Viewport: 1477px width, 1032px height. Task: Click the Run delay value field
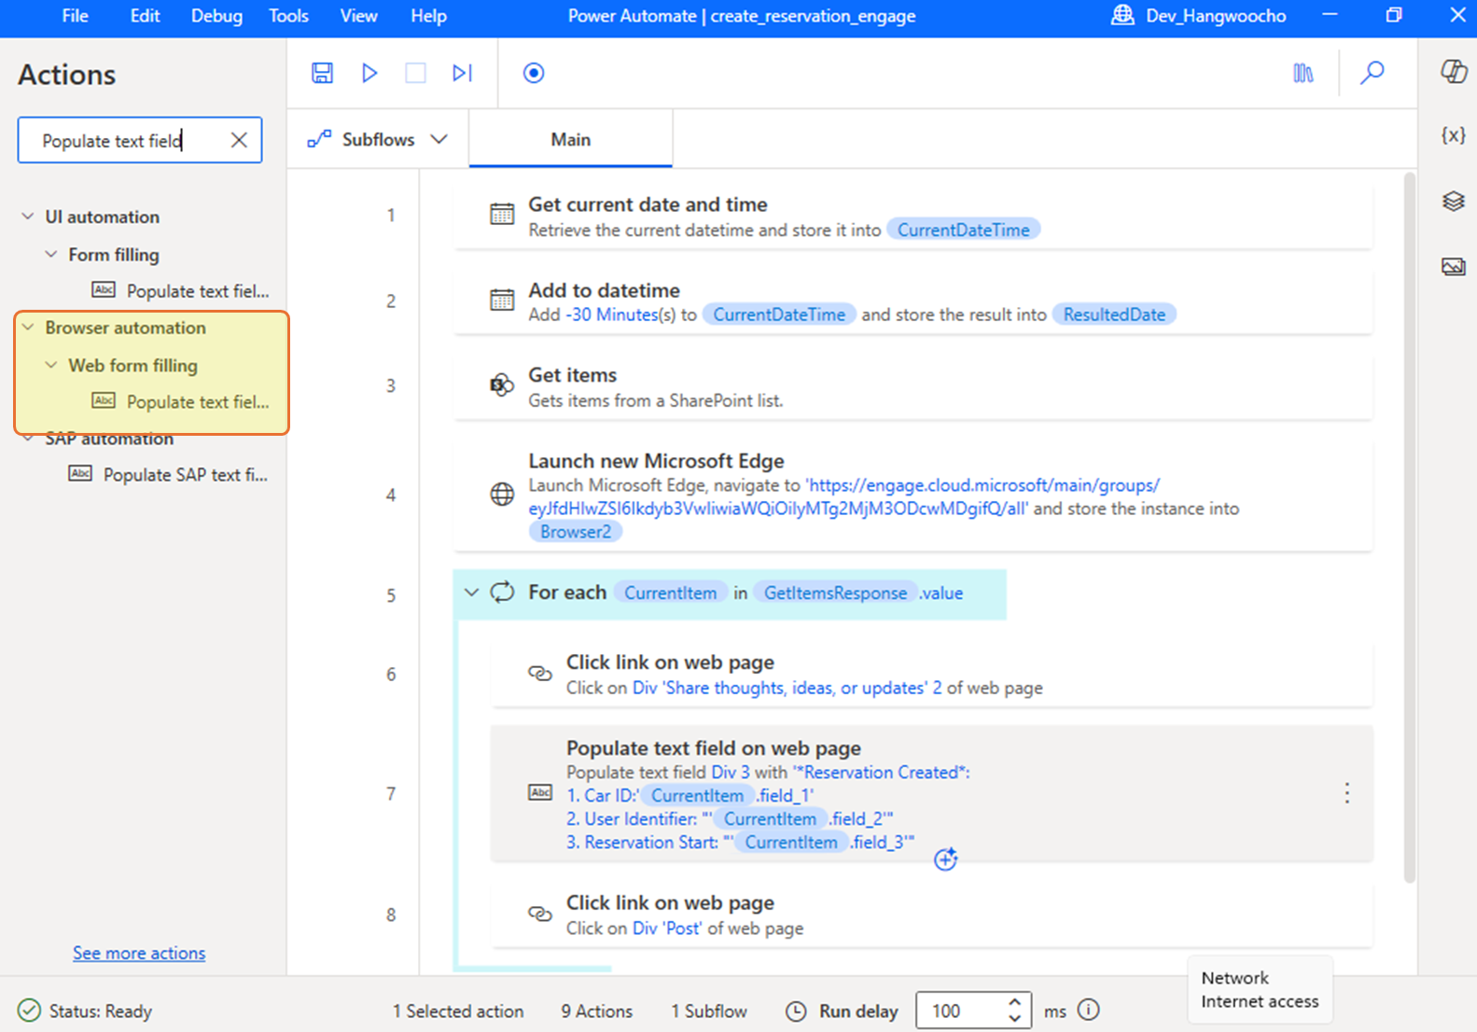tap(961, 1011)
